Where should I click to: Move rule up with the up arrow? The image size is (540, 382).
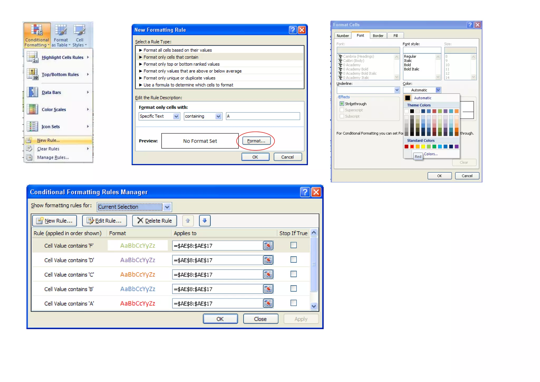coord(188,221)
